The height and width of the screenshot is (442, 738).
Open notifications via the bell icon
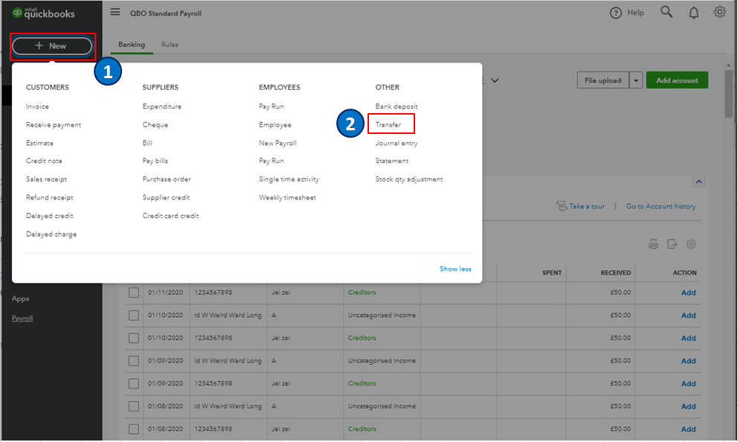(x=693, y=12)
